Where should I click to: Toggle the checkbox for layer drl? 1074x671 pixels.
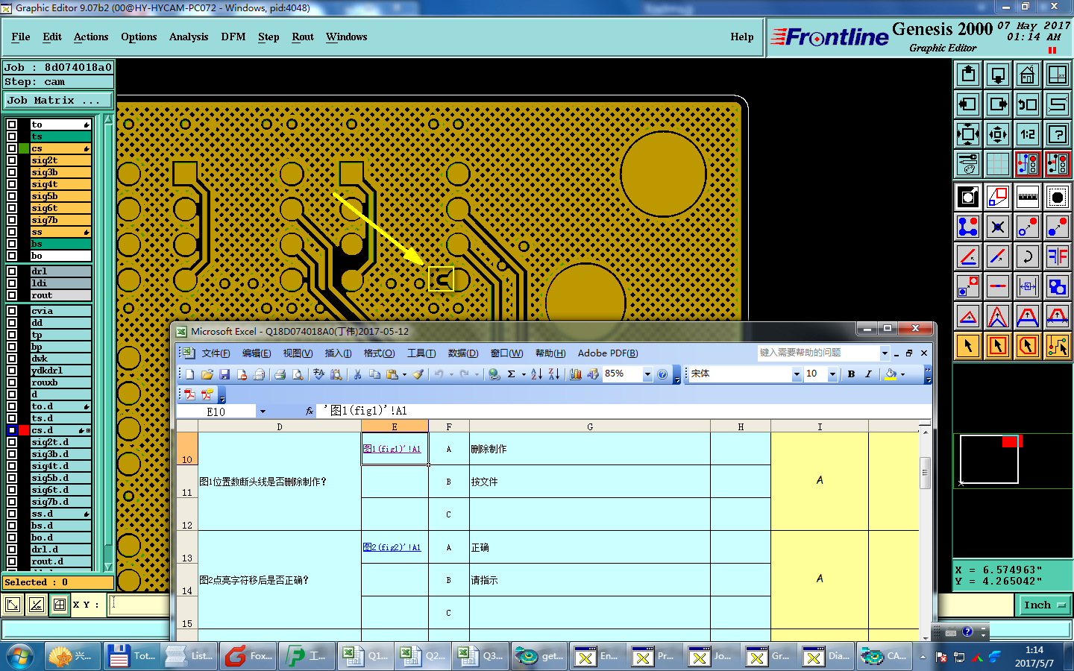[x=12, y=271]
